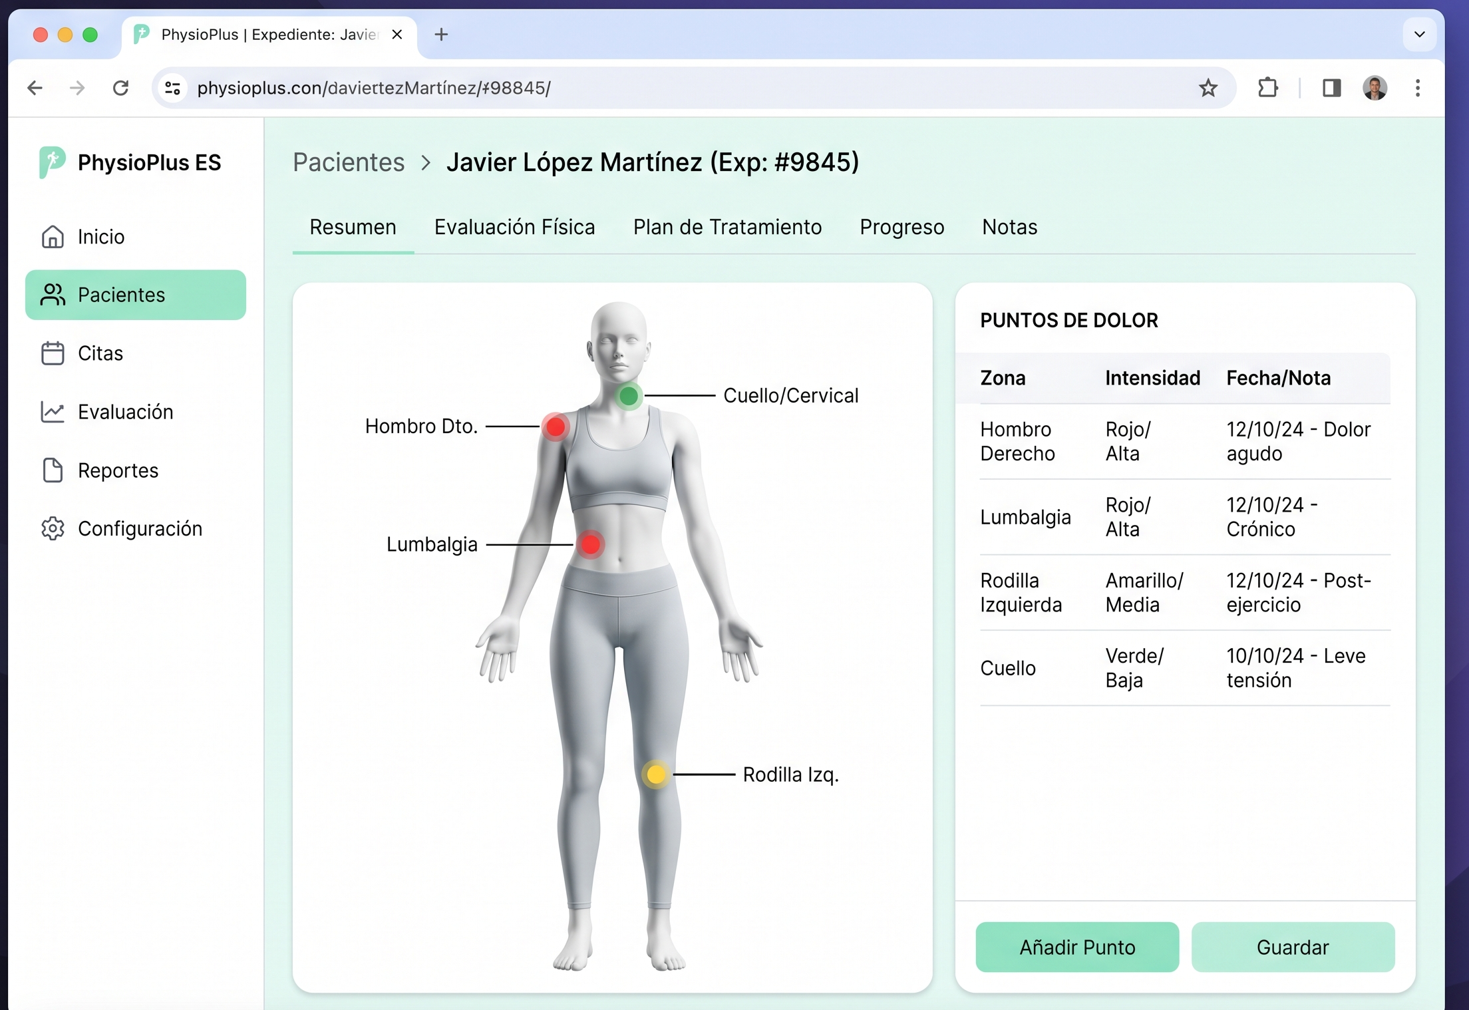The height and width of the screenshot is (1010, 1469).
Task: Select the red Lumbalgia pain marker
Action: coord(590,544)
